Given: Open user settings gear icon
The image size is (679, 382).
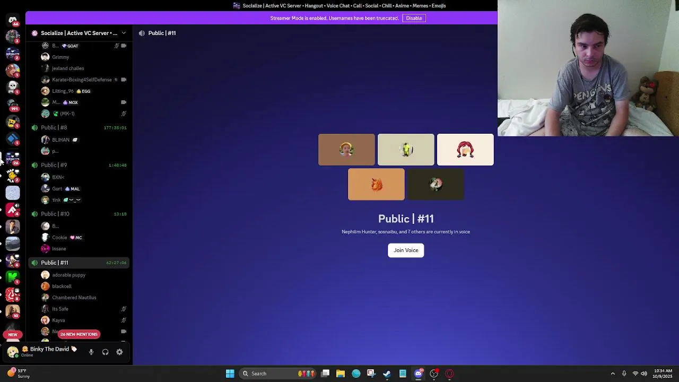Looking at the screenshot, I should coord(119,352).
